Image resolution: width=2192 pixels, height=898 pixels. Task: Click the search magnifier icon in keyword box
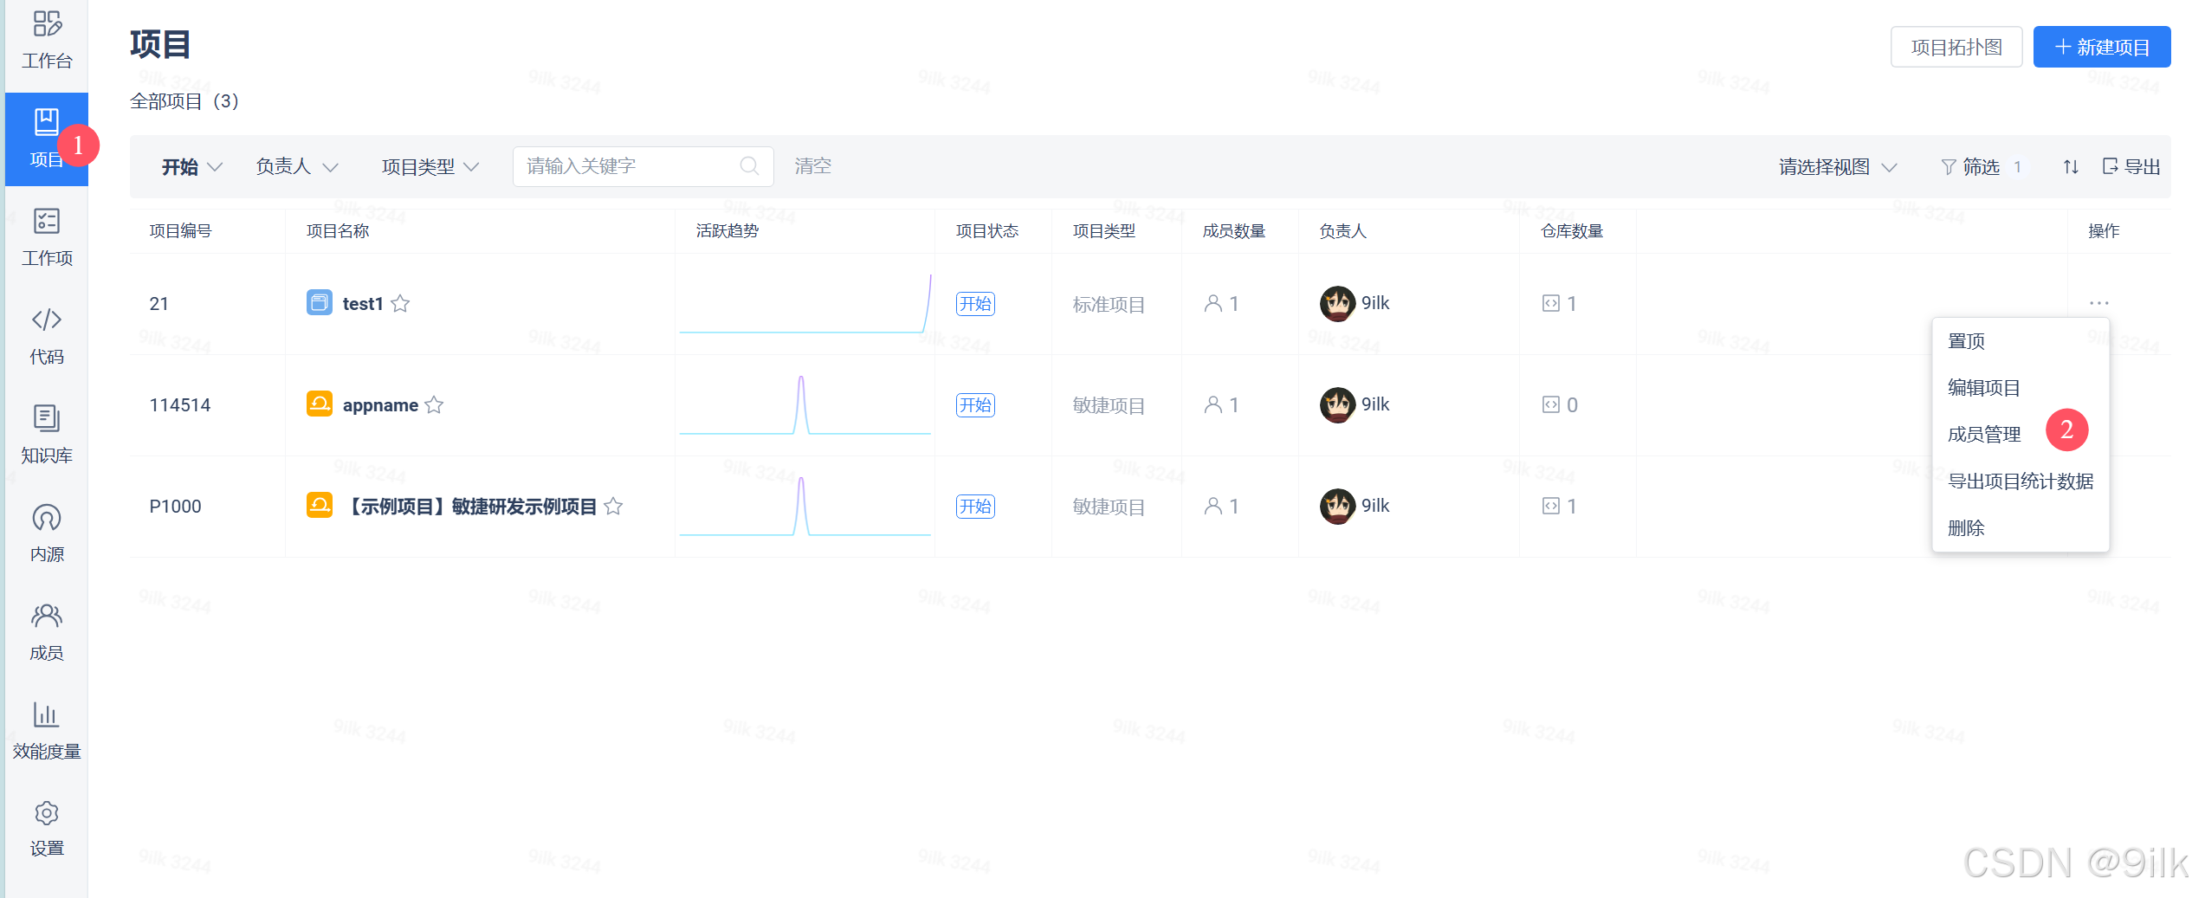click(749, 166)
